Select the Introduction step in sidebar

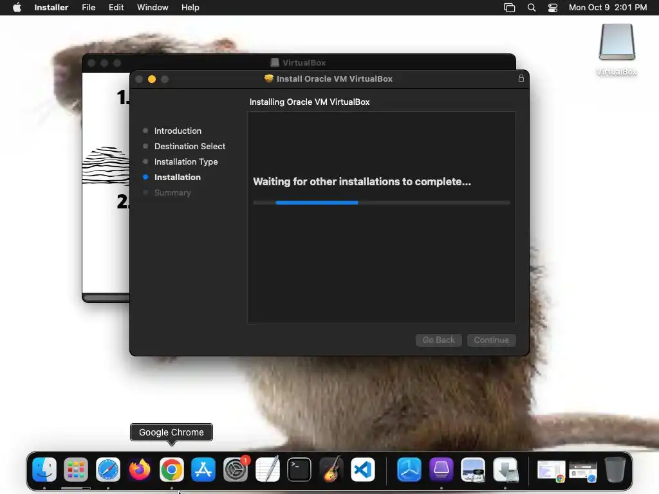point(178,131)
